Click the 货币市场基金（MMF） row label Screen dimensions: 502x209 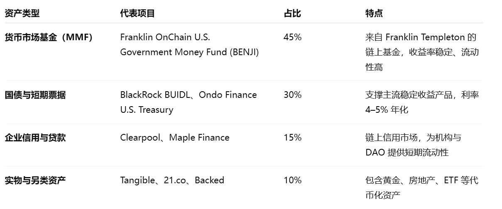point(49,37)
